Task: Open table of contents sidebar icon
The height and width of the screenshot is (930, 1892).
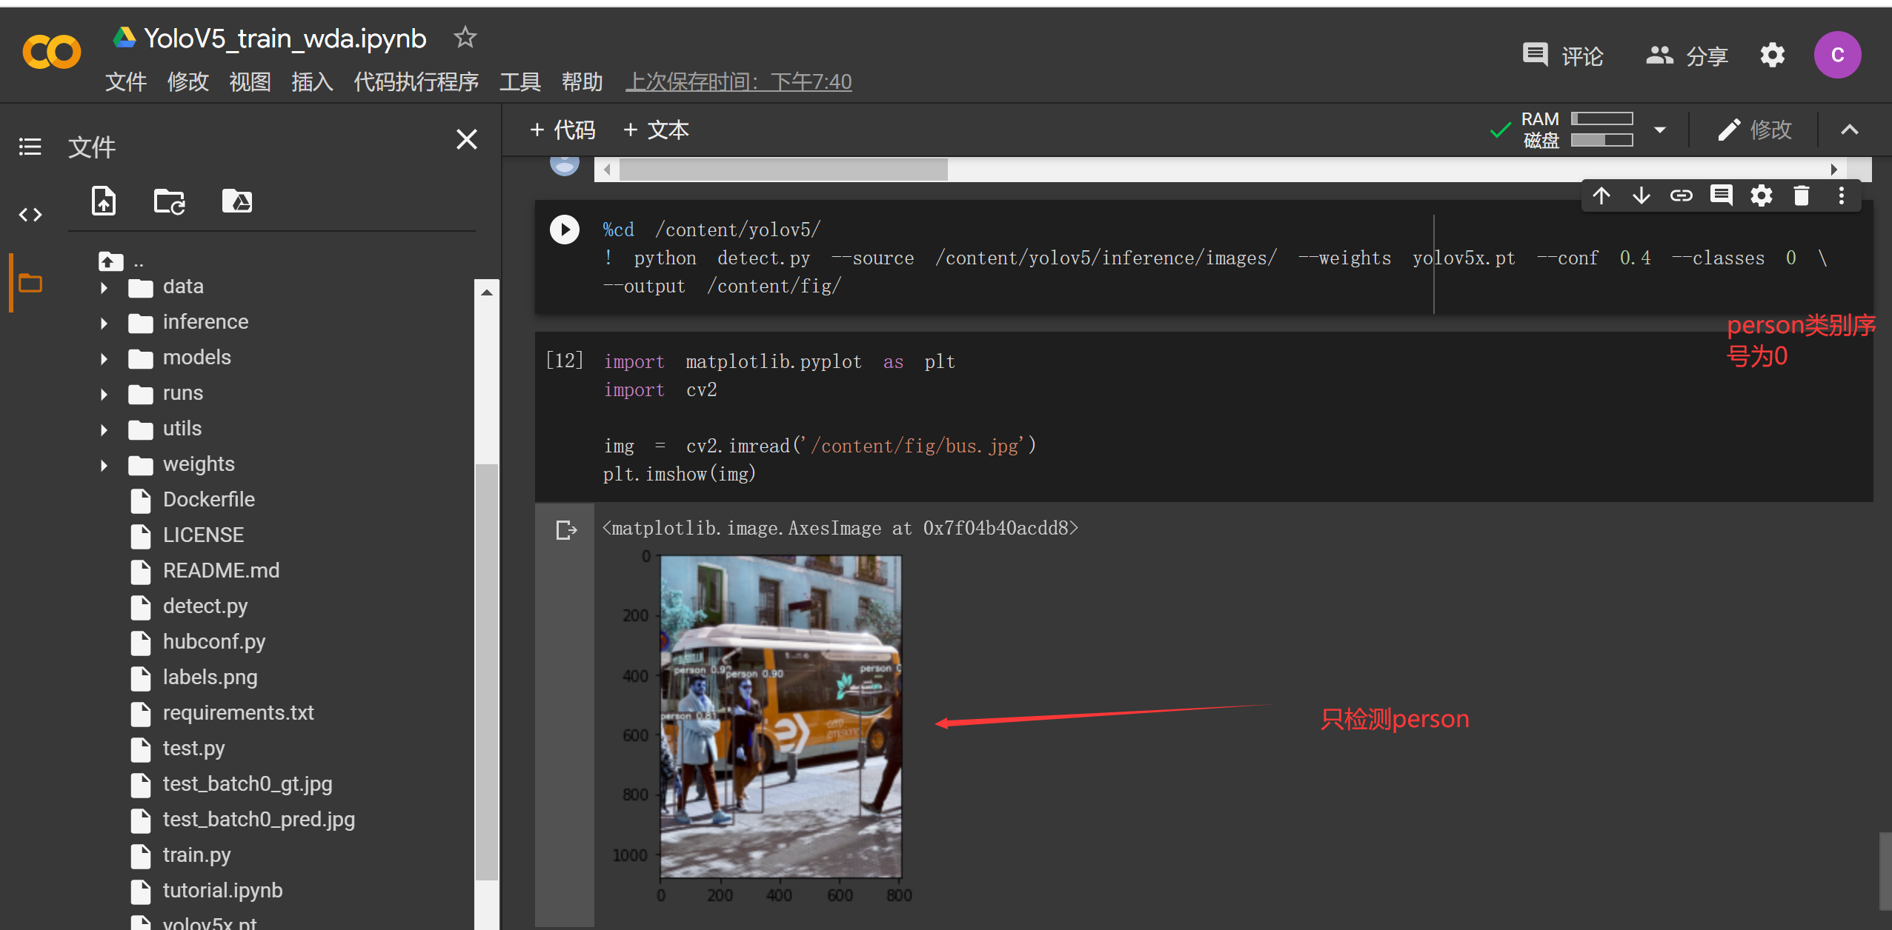Action: coord(30,147)
